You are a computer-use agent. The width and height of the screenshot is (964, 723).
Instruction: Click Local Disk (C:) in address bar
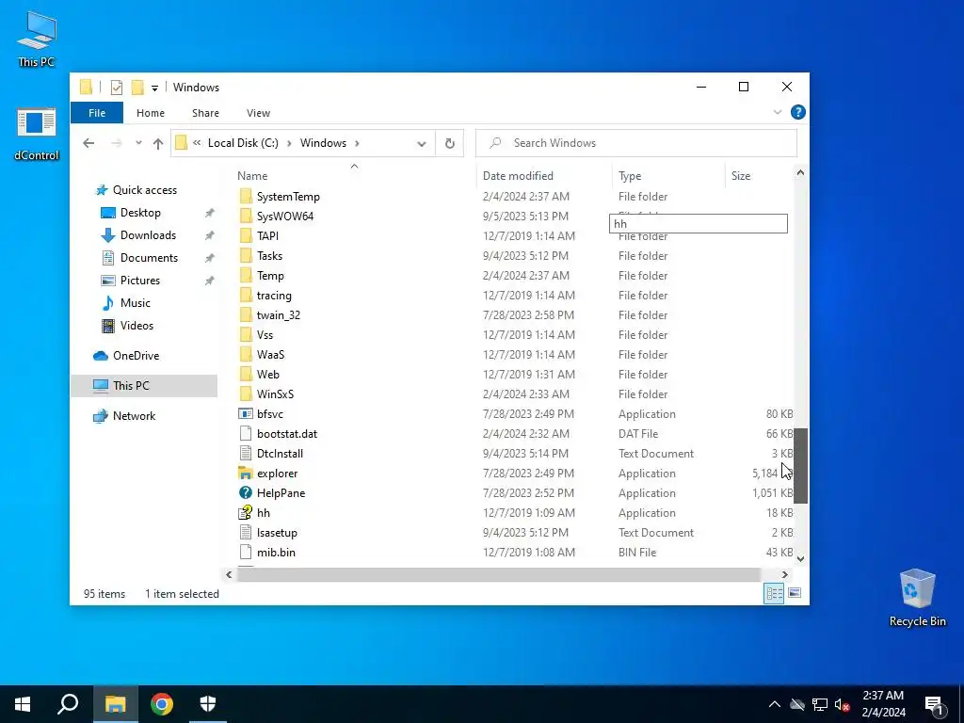point(243,143)
